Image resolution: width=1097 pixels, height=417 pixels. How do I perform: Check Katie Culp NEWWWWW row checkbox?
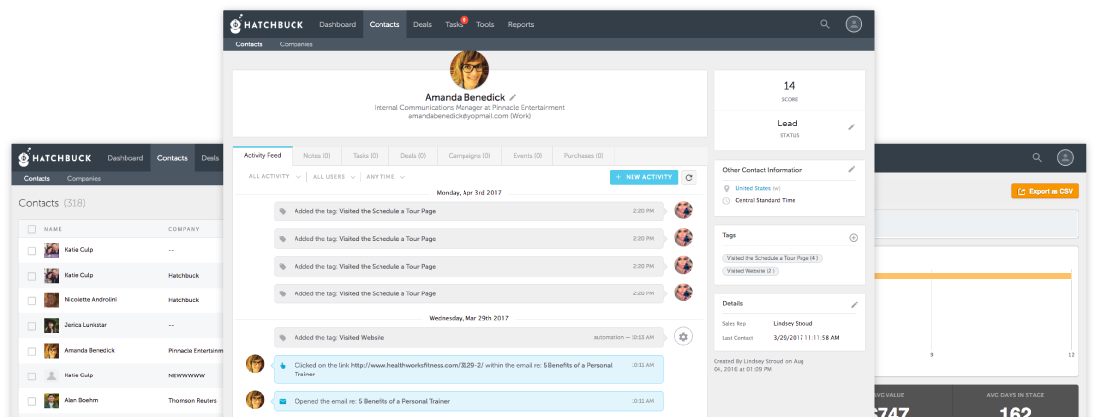(x=32, y=375)
